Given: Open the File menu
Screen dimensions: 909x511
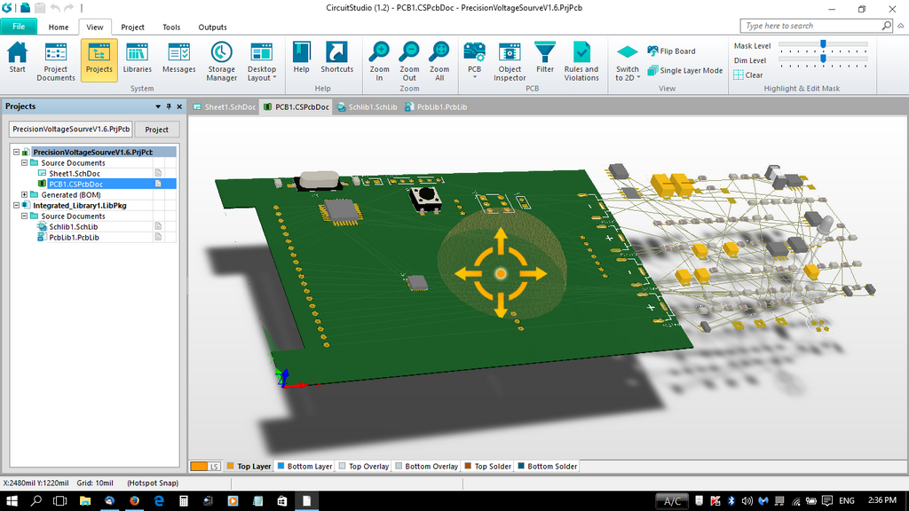Looking at the screenshot, I should coord(19,27).
